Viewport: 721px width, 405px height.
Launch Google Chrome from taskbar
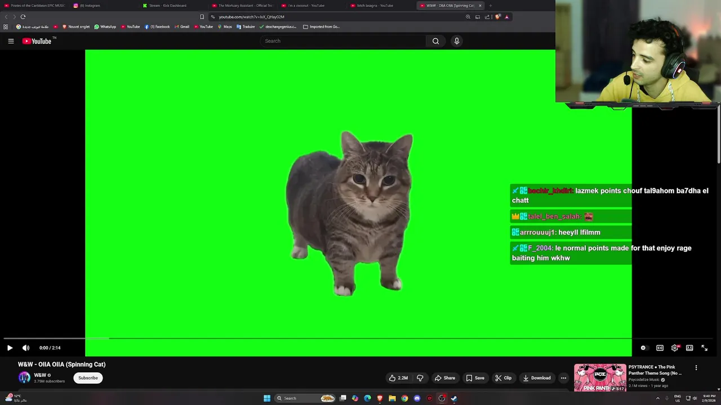pyautogui.click(x=404, y=398)
